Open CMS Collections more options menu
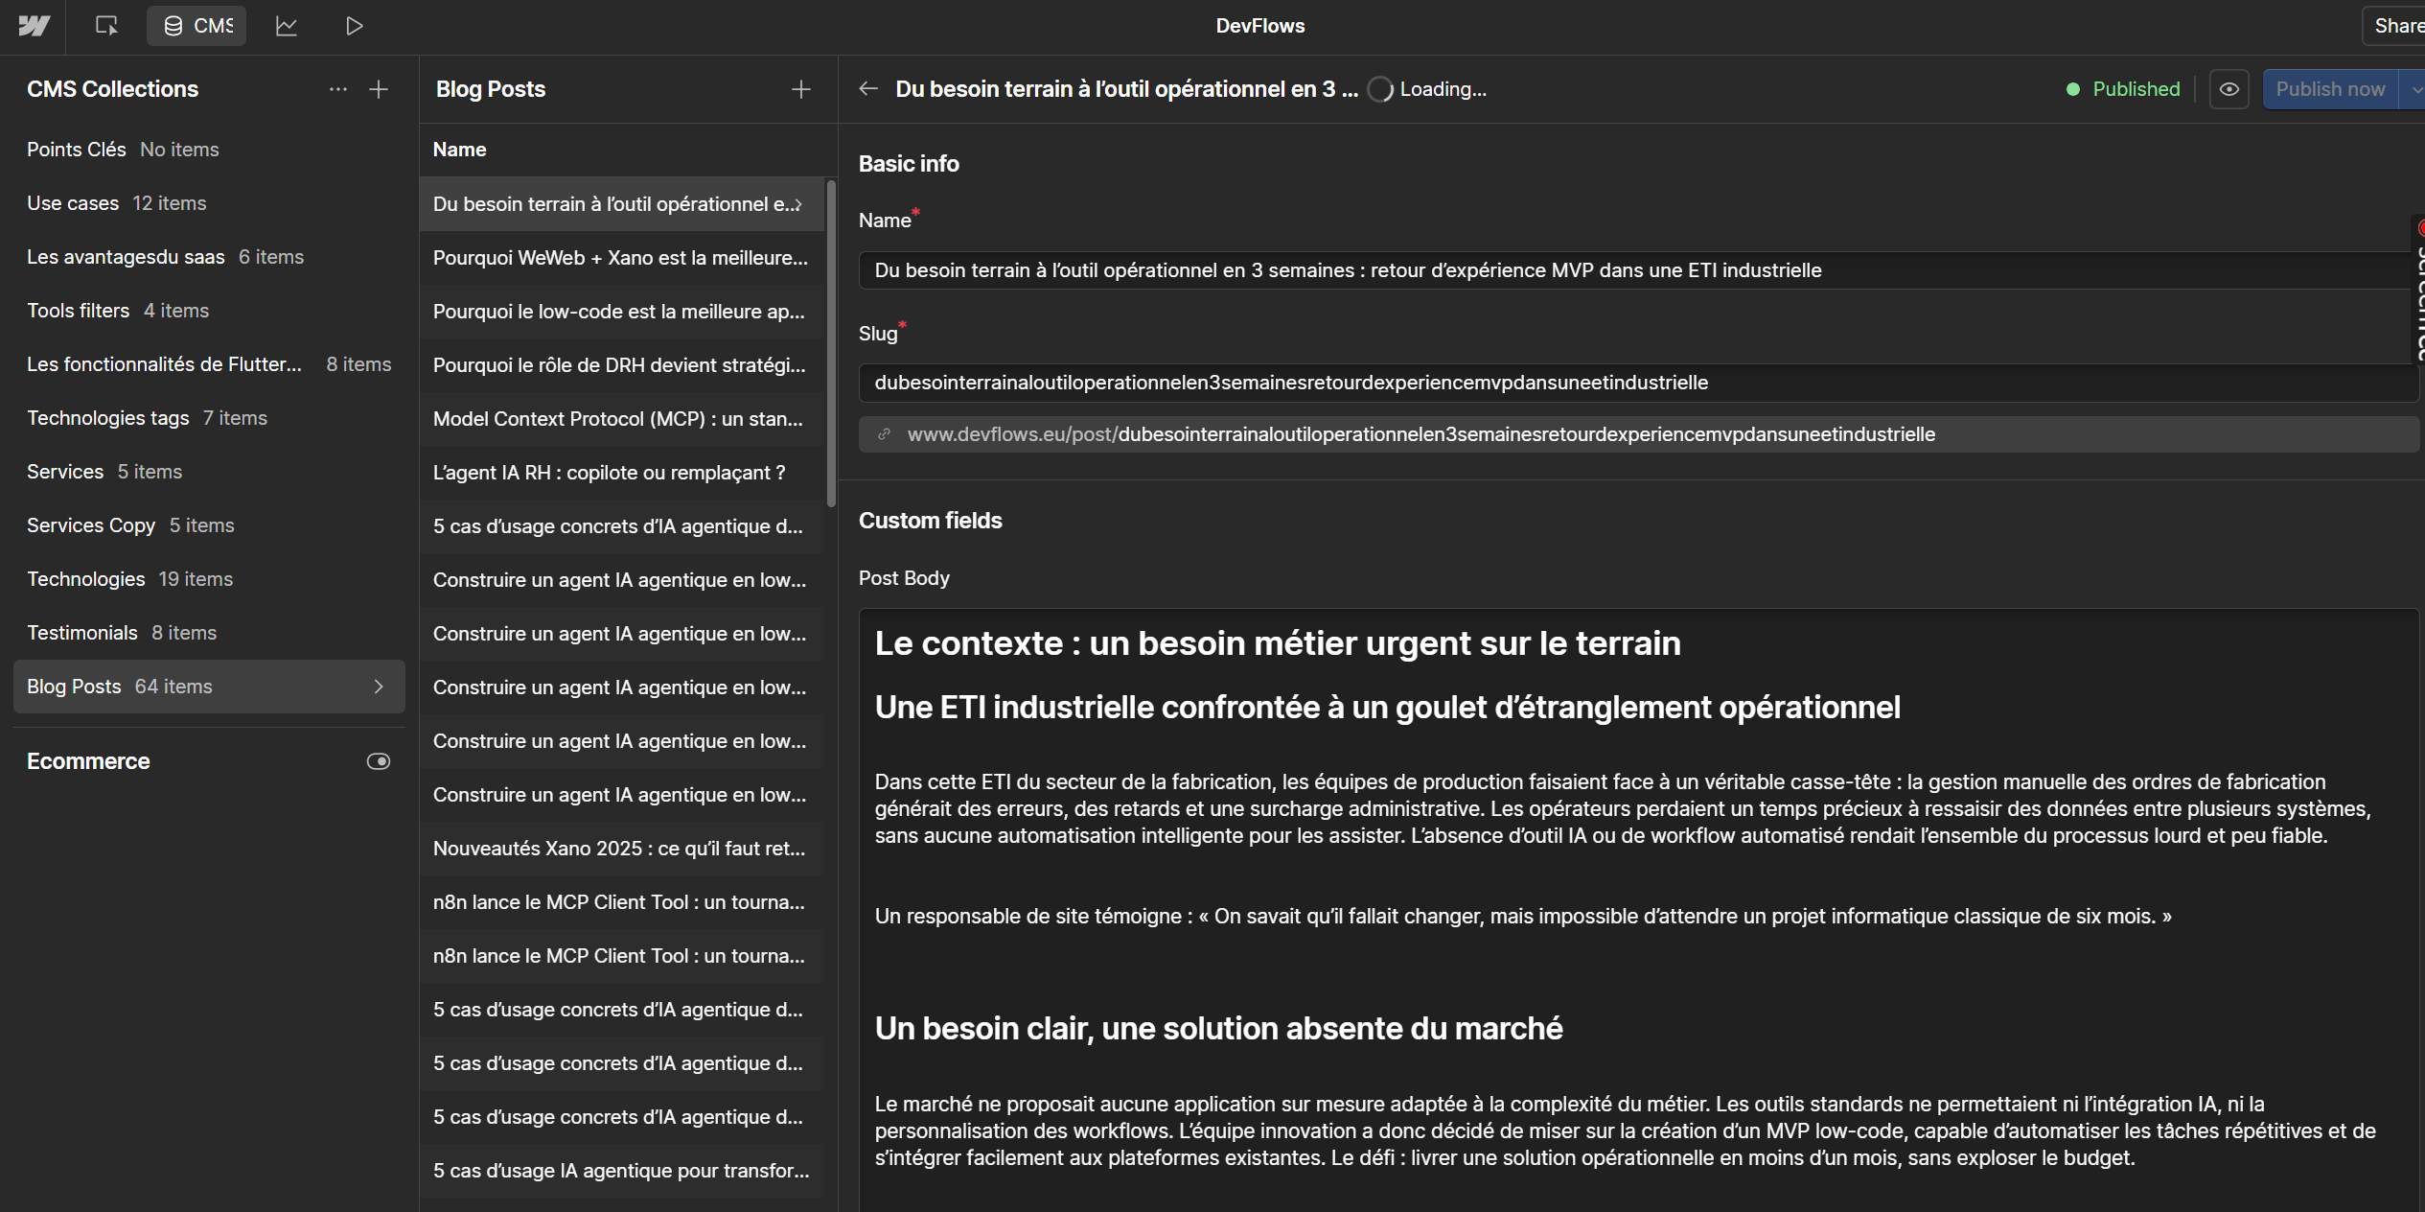 pos(337,89)
